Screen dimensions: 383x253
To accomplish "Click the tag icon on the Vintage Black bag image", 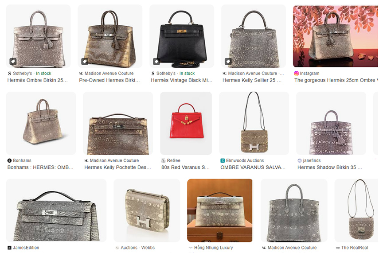I will (x=156, y=62).
